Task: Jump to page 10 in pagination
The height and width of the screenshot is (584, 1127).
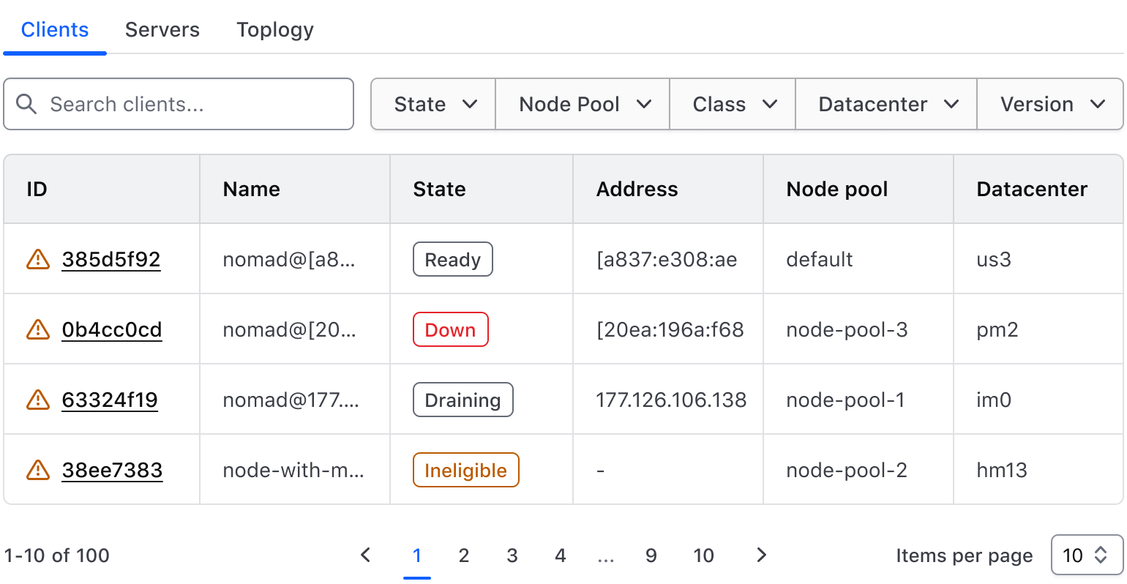Action: [703, 555]
